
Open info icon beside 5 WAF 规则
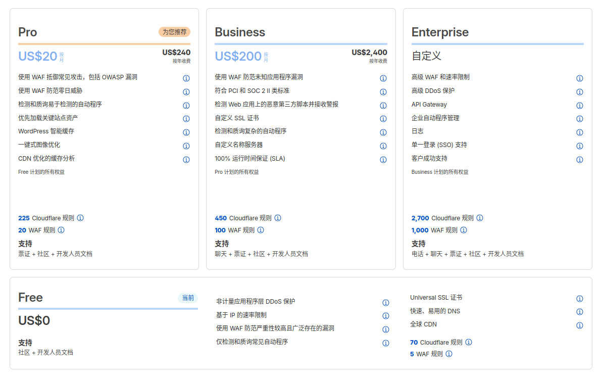point(449,354)
